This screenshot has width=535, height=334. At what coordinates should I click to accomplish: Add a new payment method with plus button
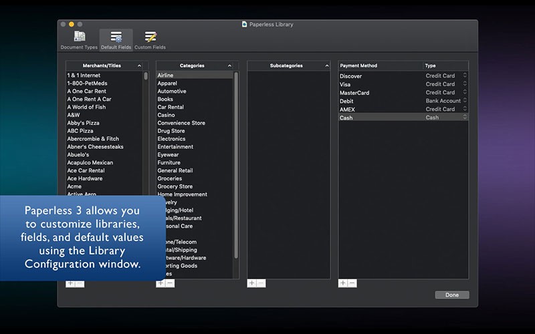343,283
